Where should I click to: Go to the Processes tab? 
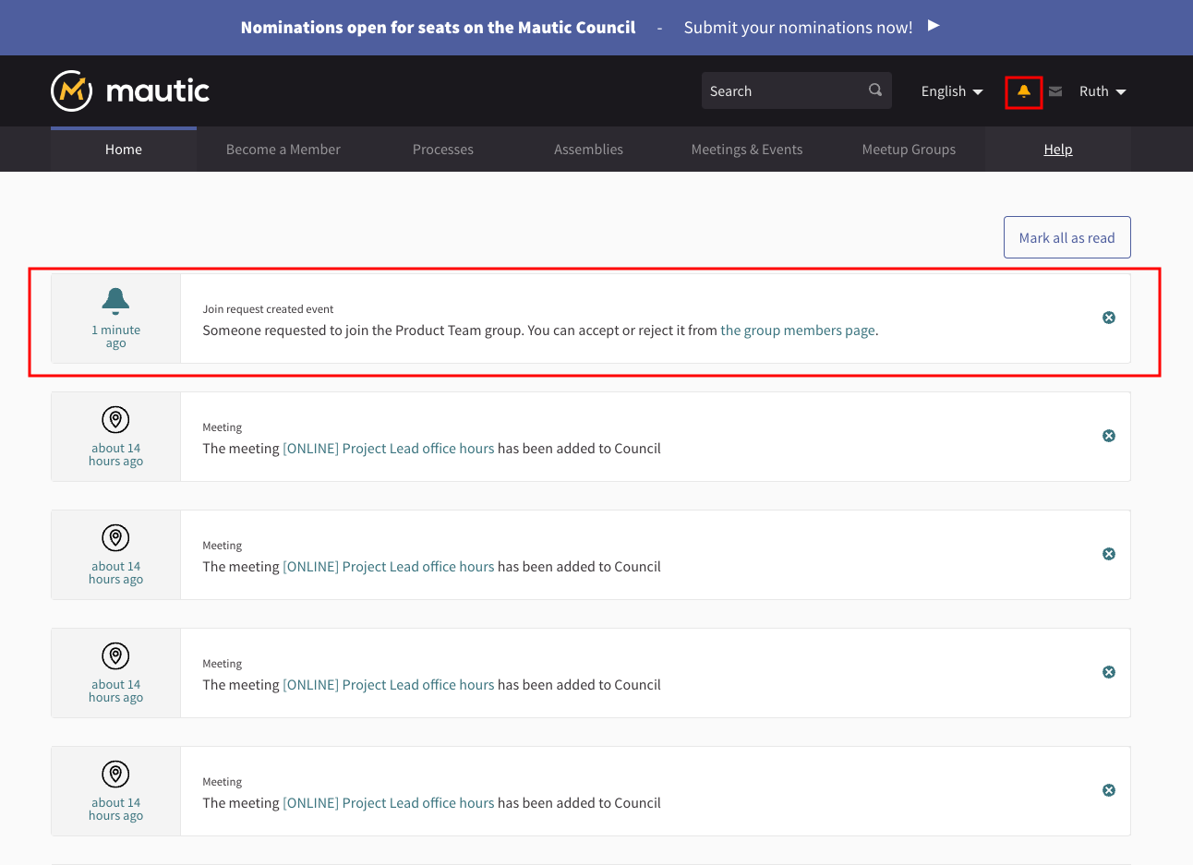click(x=442, y=150)
